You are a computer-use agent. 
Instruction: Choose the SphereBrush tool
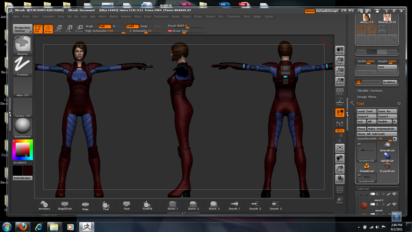coord(387,147)
